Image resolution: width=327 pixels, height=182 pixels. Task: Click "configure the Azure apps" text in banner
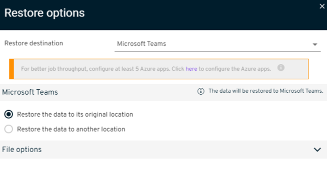(235, 69)
